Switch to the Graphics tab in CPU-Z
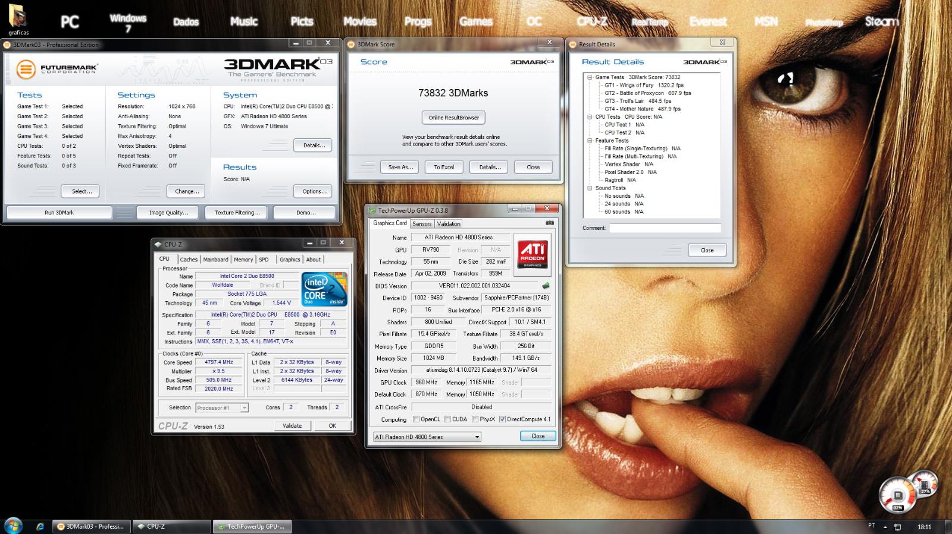Screen dimensions: 952x534 tap(290, 260)
